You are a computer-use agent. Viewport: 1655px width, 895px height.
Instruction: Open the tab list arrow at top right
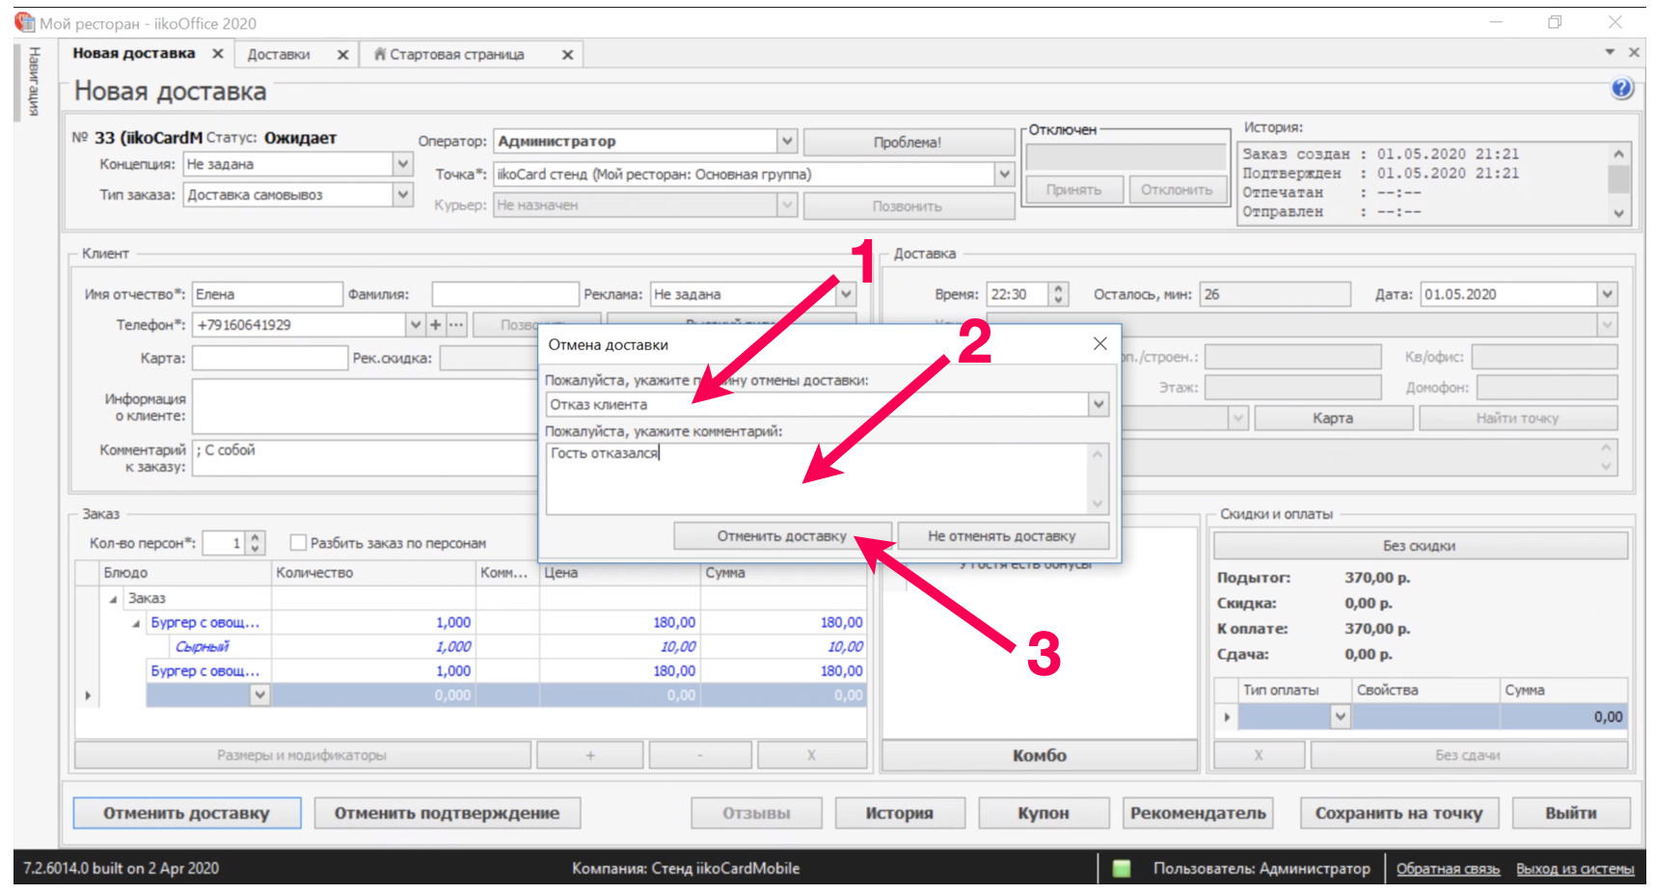coord(1610,52)
